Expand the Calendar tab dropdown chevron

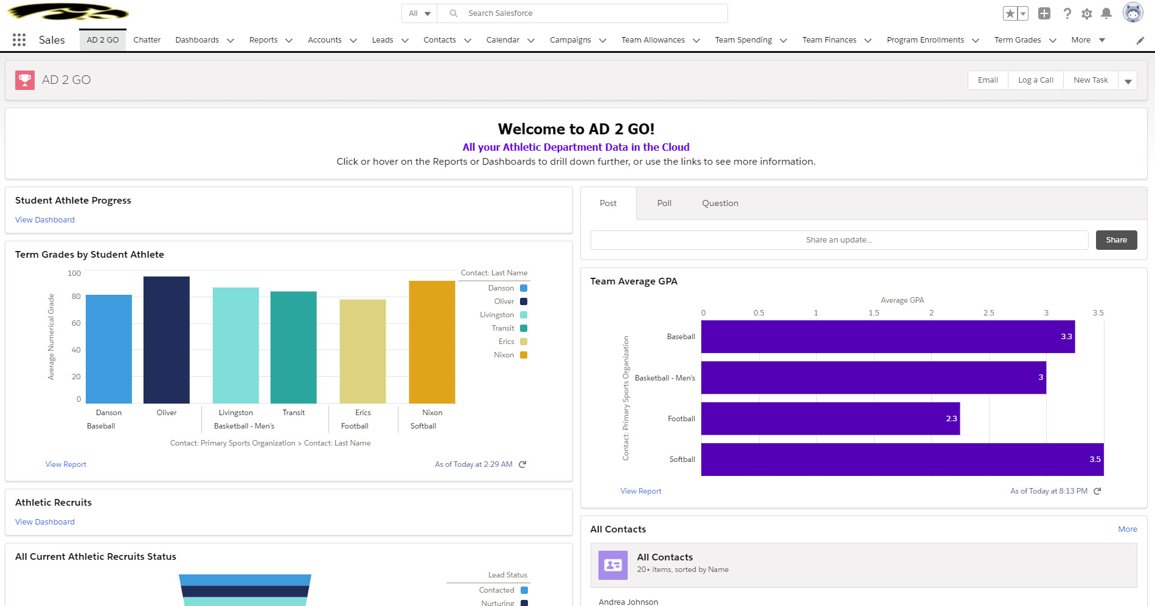531,41
